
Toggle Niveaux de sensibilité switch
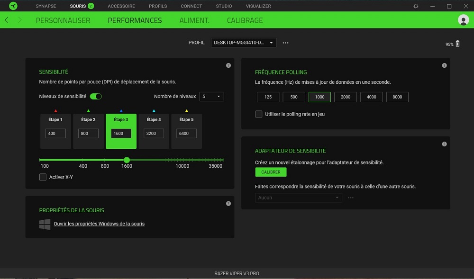[x=96, y=96]
